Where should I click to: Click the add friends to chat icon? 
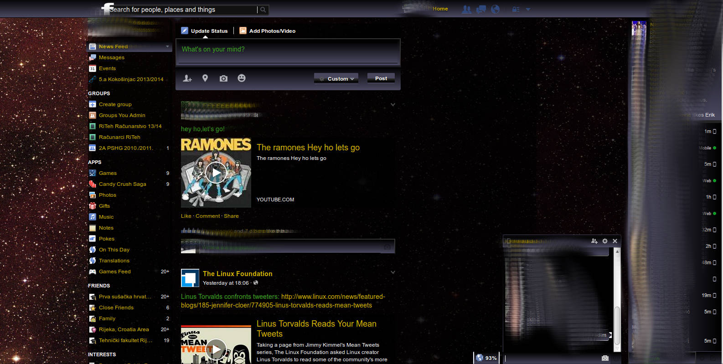coord(594,241)
